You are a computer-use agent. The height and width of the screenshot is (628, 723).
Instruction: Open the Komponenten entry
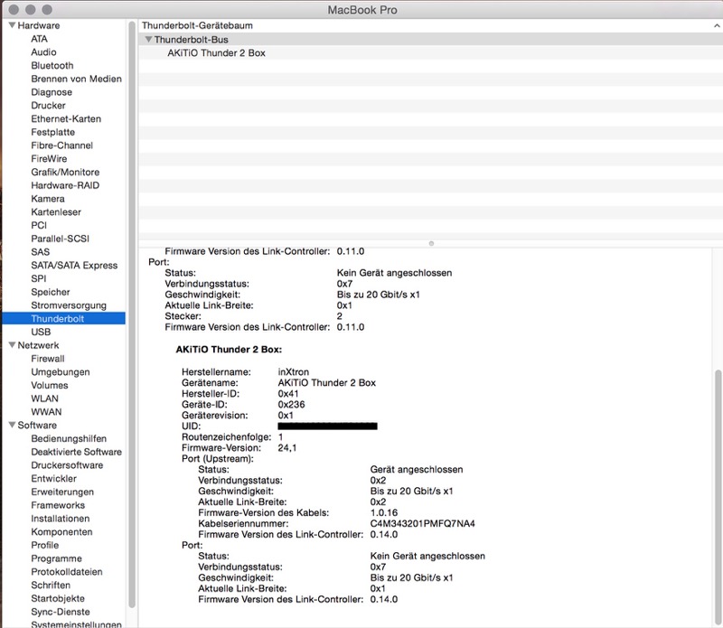point(61,532)
